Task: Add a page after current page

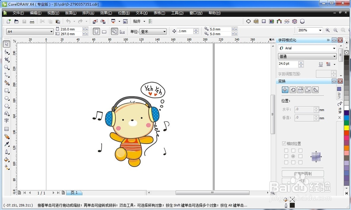Action: (63, 193)
